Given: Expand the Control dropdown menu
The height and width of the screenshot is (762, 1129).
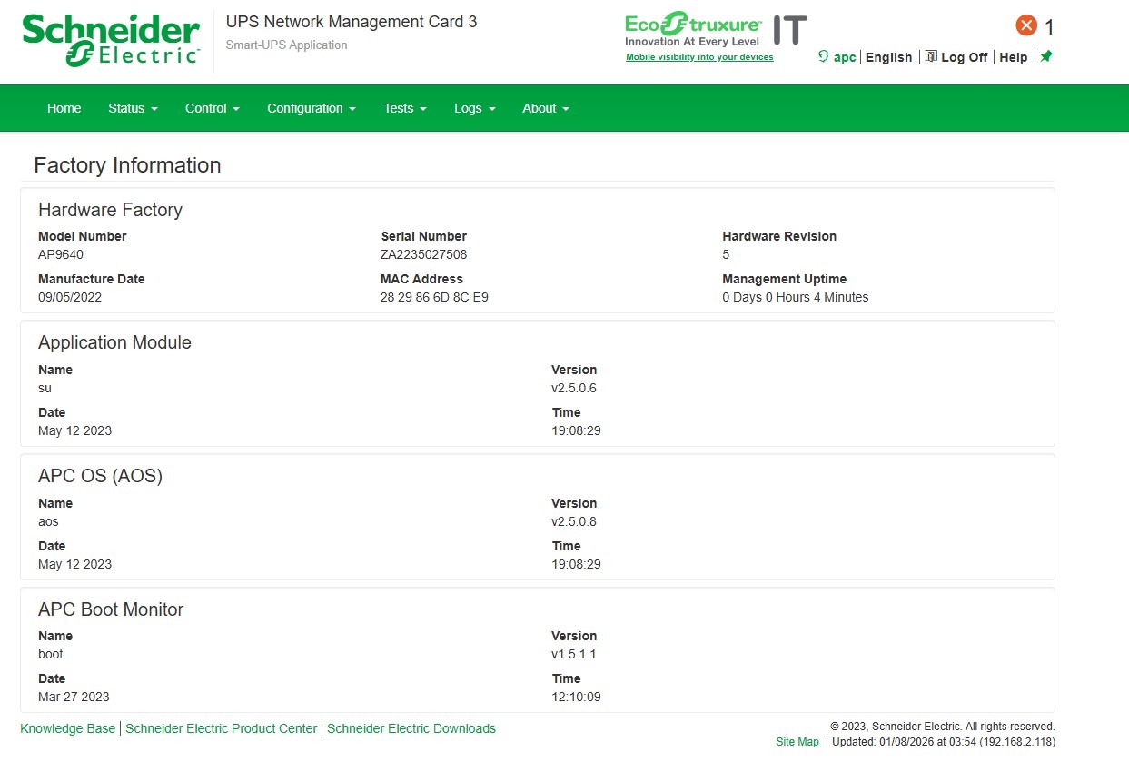Looking at the screenshot, I should point(213,108).
